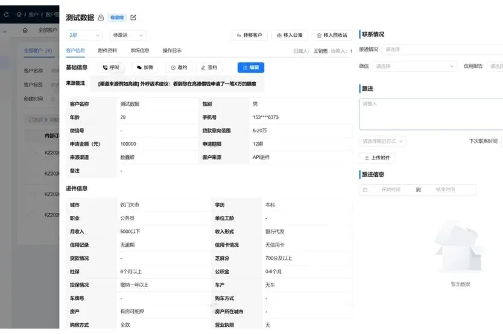Click the 移入回收站 button
Image resolution: width=503 pixels, height=334 pixels.
point(332,35)
